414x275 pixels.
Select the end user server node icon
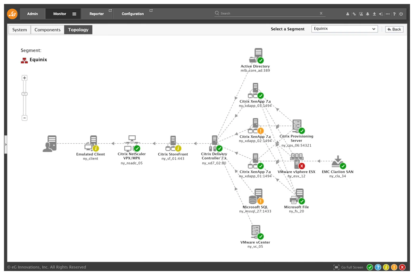point(50,144)
